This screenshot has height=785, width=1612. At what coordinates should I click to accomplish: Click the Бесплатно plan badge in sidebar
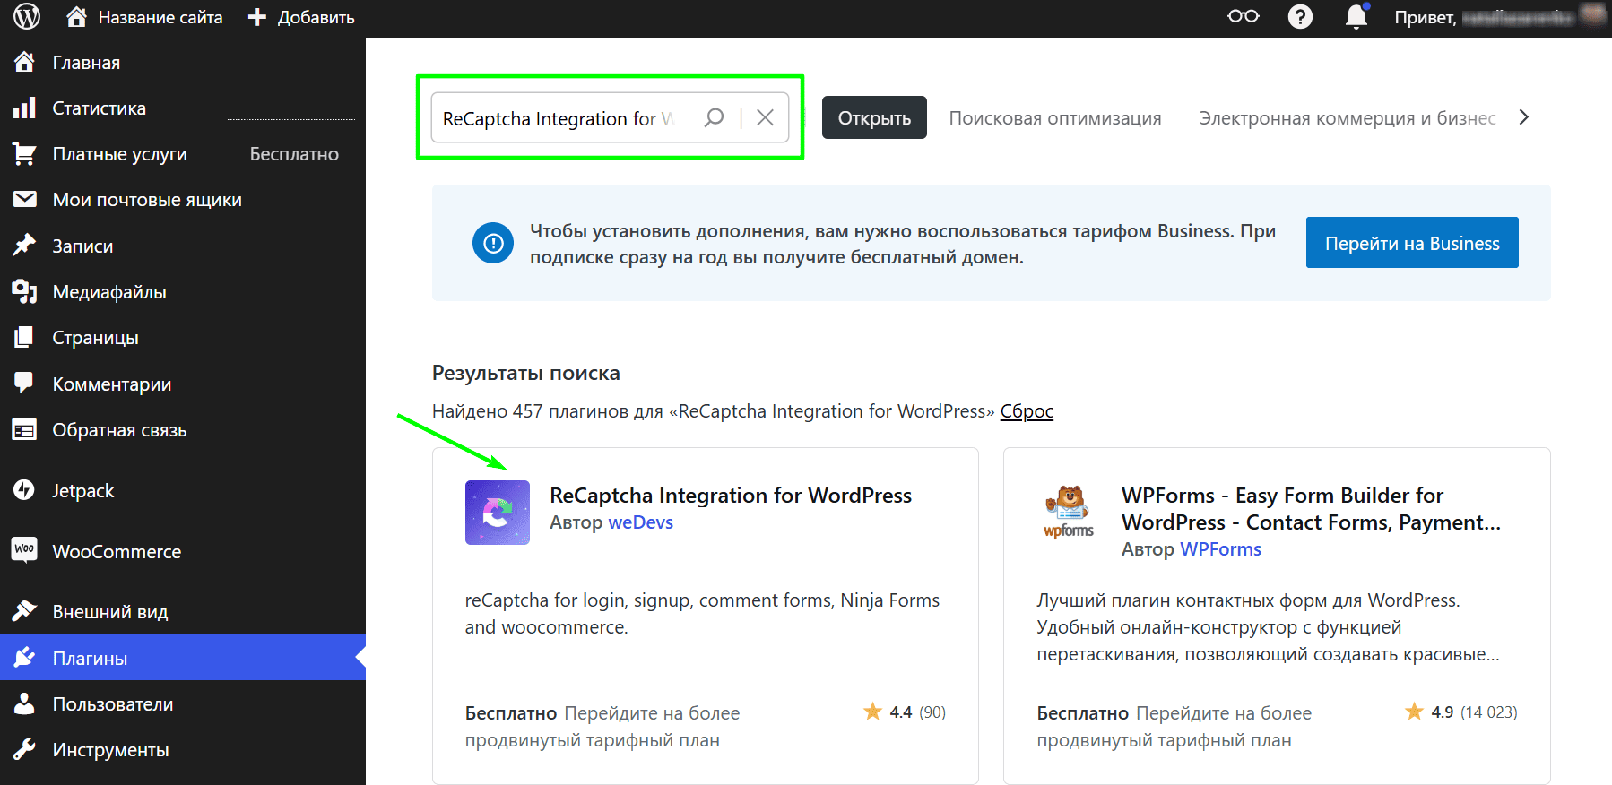[294, 154]
